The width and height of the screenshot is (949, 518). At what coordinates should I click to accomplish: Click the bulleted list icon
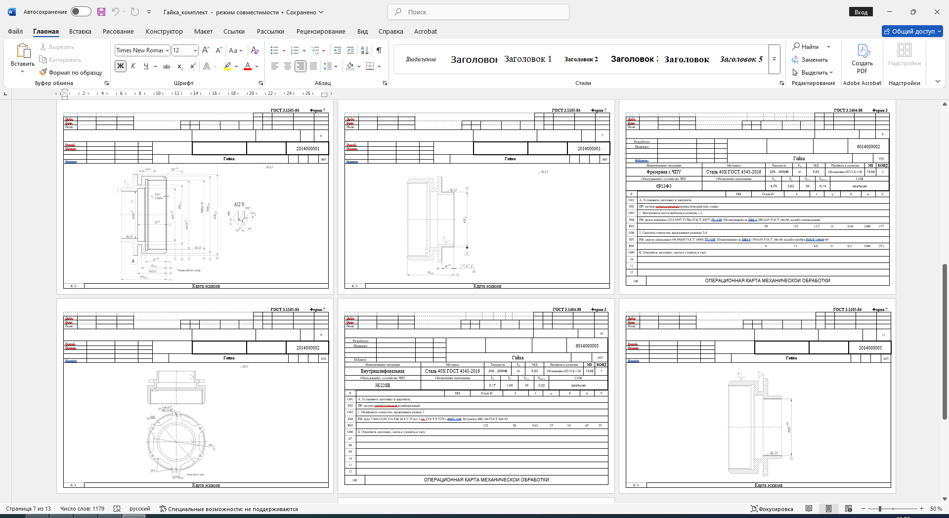point(275,50)
